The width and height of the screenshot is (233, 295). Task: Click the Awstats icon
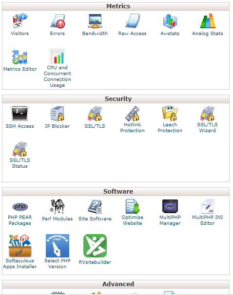(x=170, y=21)
